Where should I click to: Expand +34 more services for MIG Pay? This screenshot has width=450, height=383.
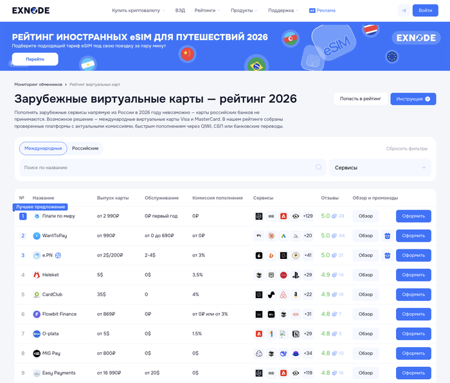coord(308,353)
